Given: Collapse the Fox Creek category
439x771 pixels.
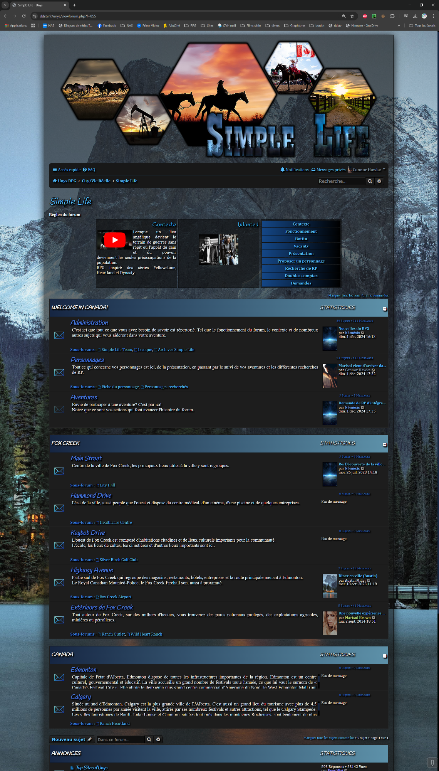Looking at the screenshot, I should click(x=384, y=445).
